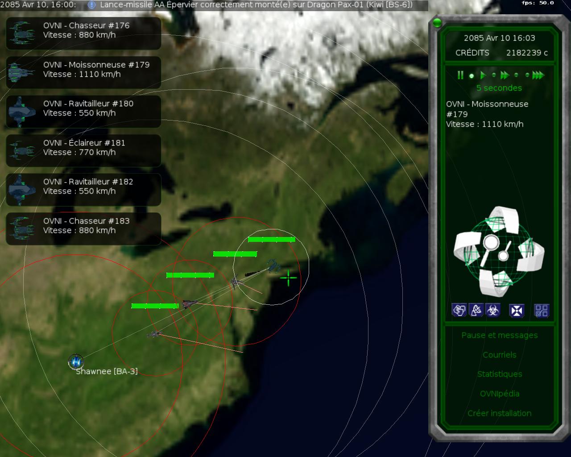Image resolution: width=571 pixels, height=457 pixels.
Task: Select OVNI - Ravitailleur #180 entry
Action: coord(83,111)
